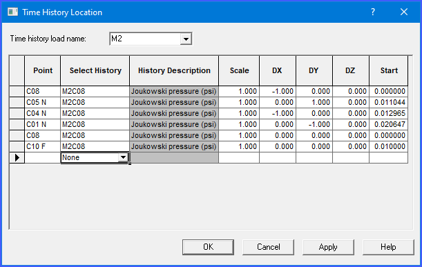Click the C10 F point cell

[x=43, y=146]
